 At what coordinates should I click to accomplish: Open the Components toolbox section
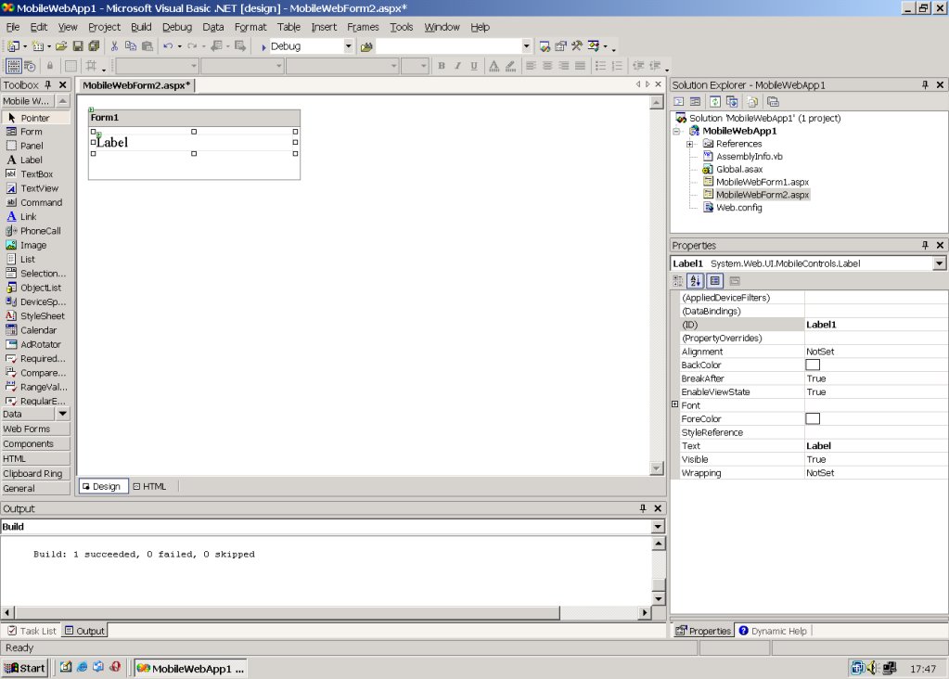click(x=35, y=443)
